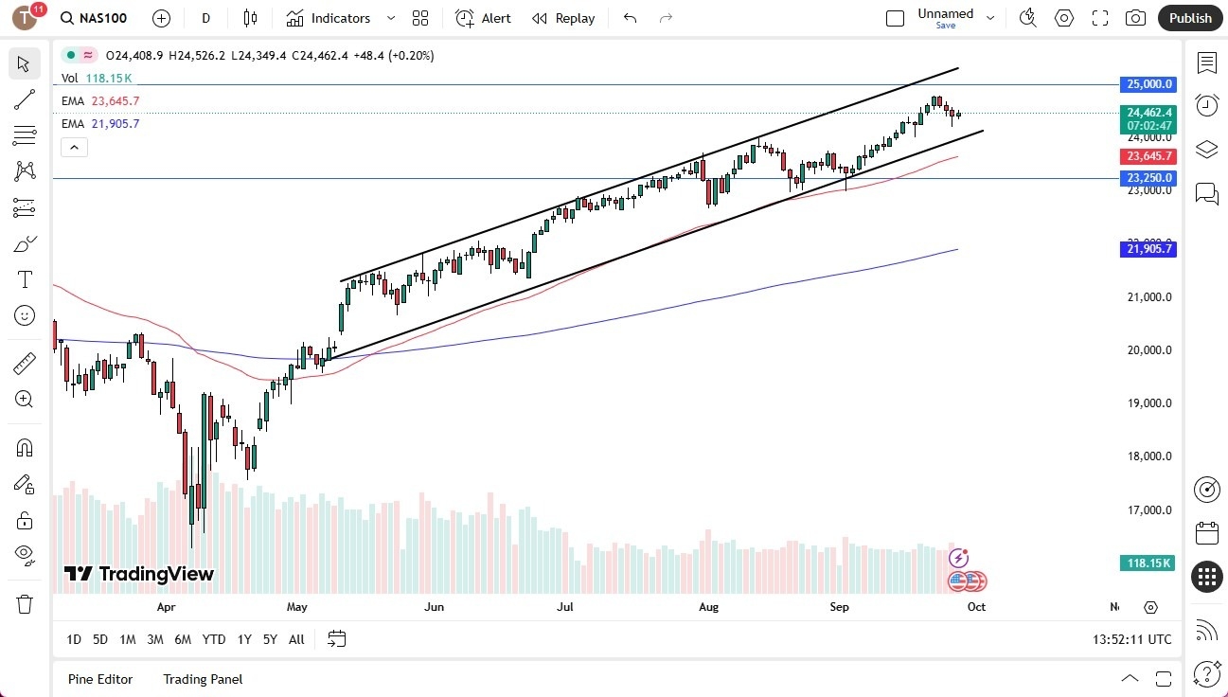Open the Watchlist panel
The image size is (1228, 697).
click(x=1206, y=63)
